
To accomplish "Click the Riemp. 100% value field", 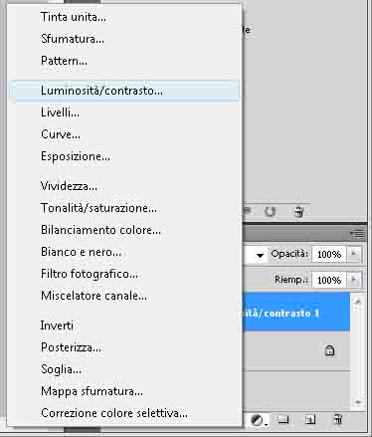I will tap(329, 280).
